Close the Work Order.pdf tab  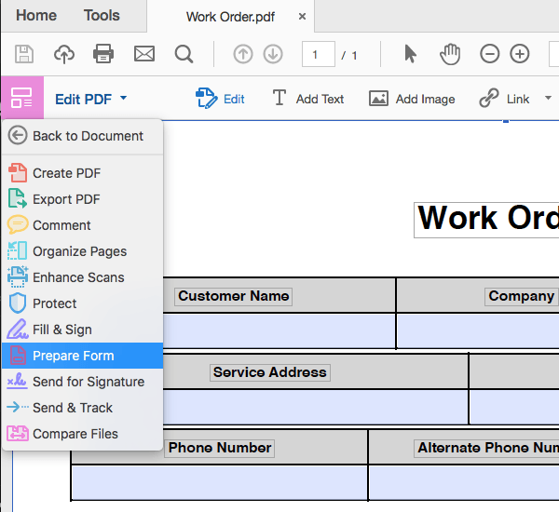coord(302,17)
